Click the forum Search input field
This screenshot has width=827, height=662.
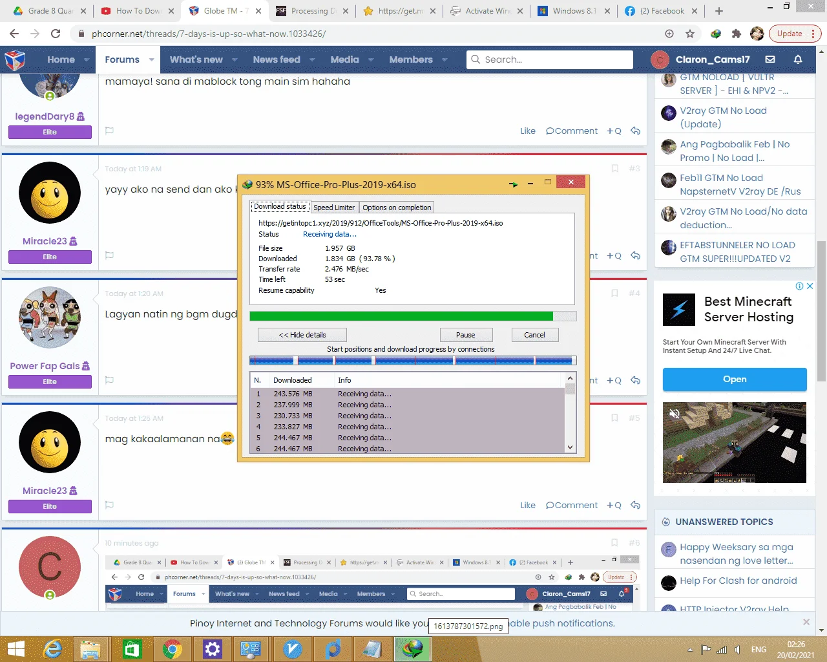point(550,59)
